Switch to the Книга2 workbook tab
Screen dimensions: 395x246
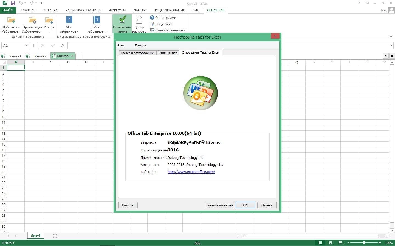[x=38, y=56]
